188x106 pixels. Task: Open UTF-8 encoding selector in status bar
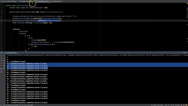pos(172,105)
